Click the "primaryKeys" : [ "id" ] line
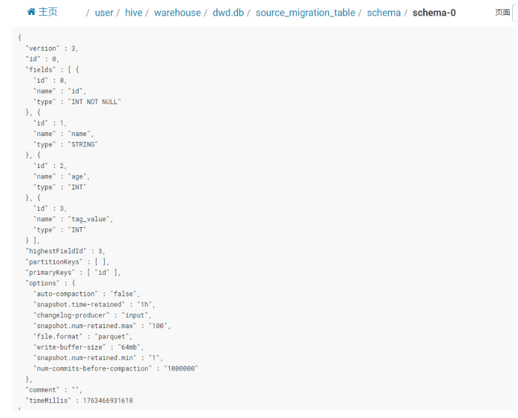Screen dimensions: 518x418 [74, 272]
